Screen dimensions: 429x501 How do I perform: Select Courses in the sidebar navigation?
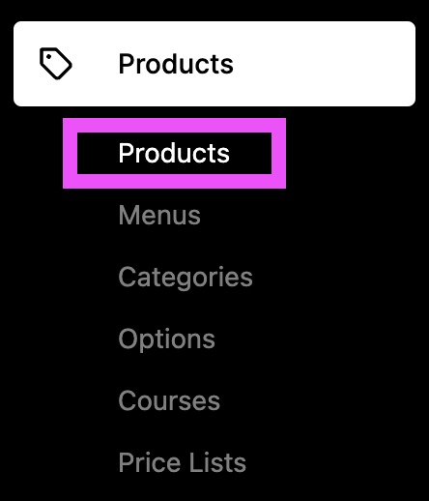tap(169, 400)
